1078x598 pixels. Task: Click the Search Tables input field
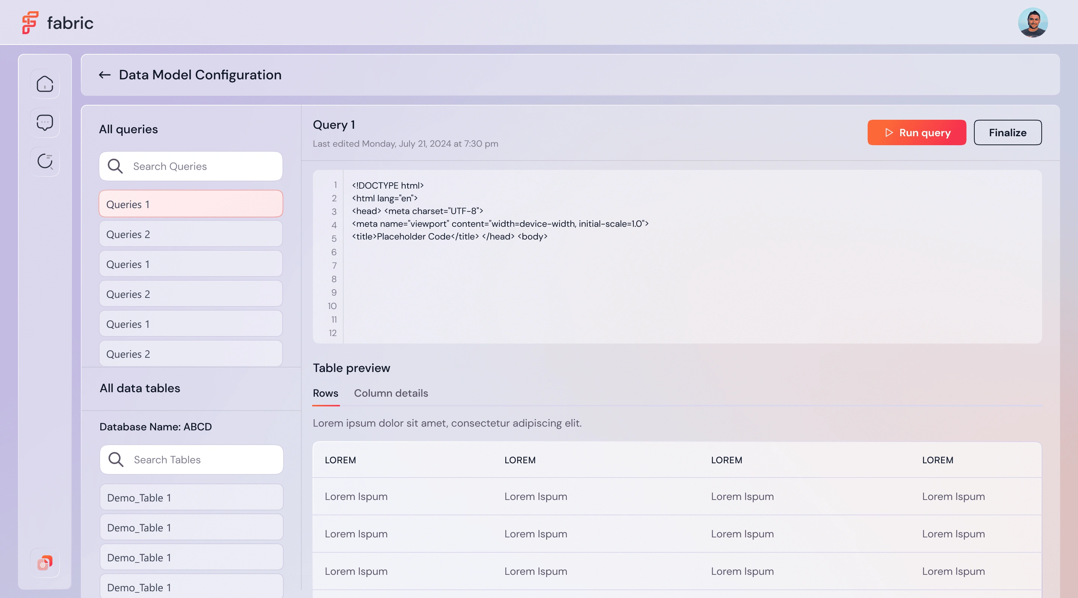191,460
